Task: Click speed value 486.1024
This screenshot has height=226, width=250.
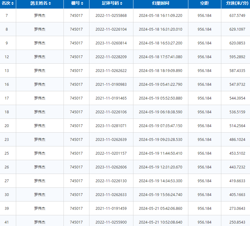Action: [x=237, y=140]
